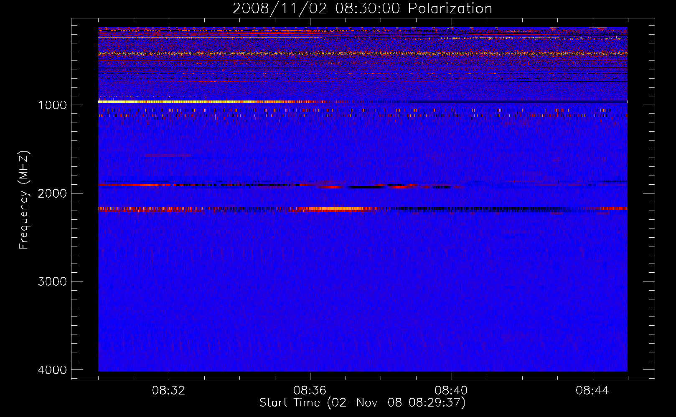Viewport: 676px width, 417px height.
Task: Click the 'Start Time (02-Nov-08 08:29:37)' axis label
Action: 362,403
